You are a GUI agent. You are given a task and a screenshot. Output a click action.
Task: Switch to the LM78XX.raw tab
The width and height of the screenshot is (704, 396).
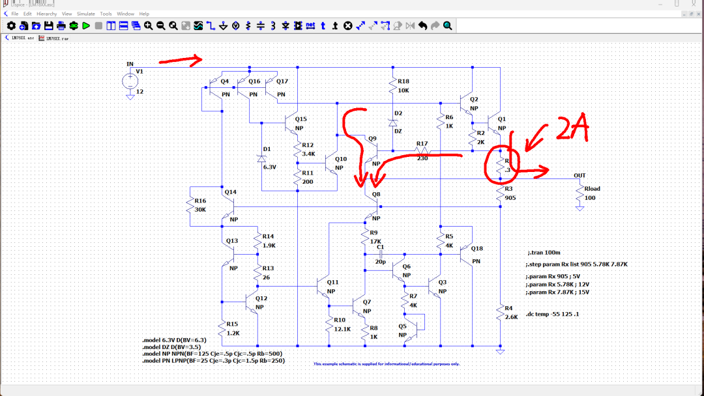[x=53, y=38]
